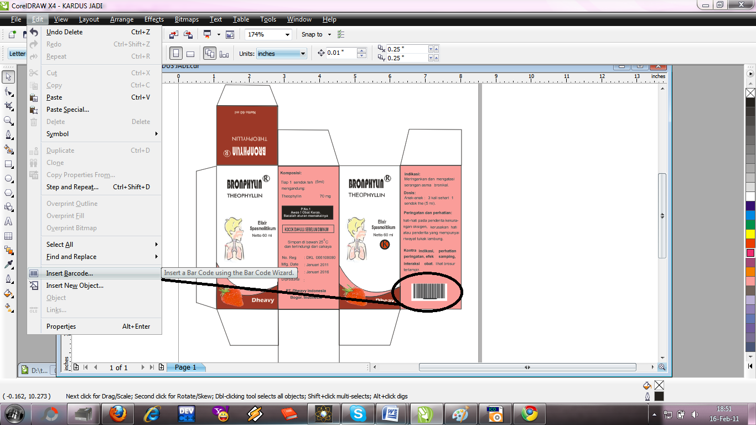
Task: Choose Paste Special in Edit menu
Action: (x=95, y=110)
